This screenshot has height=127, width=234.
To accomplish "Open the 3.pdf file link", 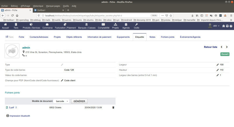I will [11, 108].
